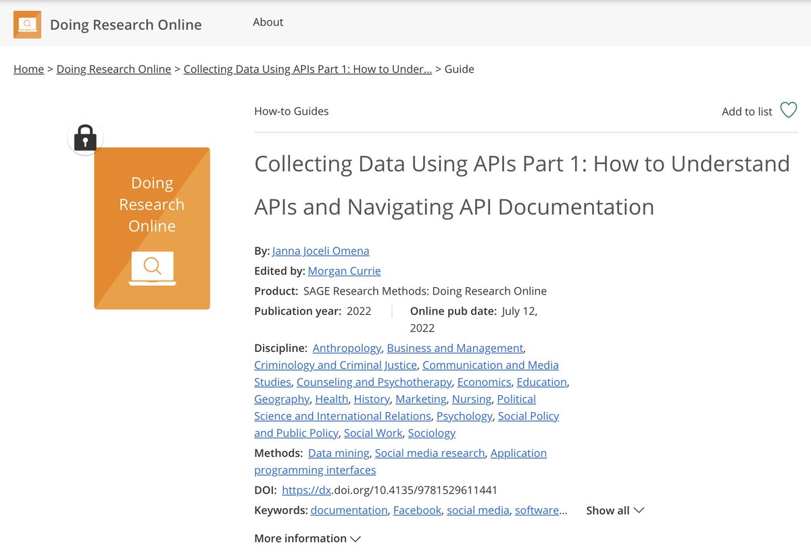
Task: Open Social media research method link
Action: (x=430, y=453)
